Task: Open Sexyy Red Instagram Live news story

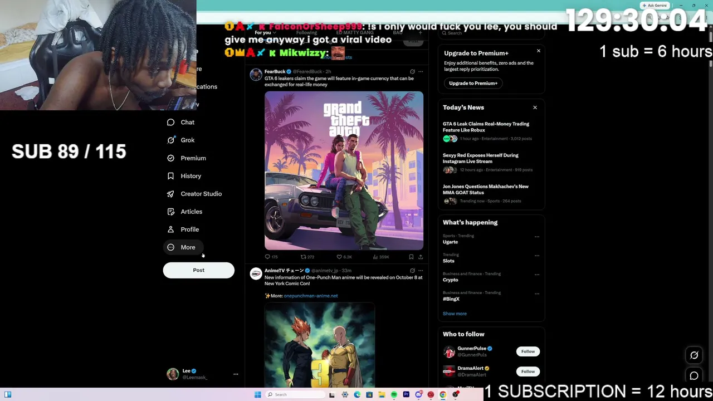Action: coord(491,163)
